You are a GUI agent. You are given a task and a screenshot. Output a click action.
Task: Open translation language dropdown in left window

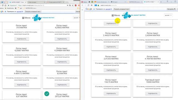20,12
